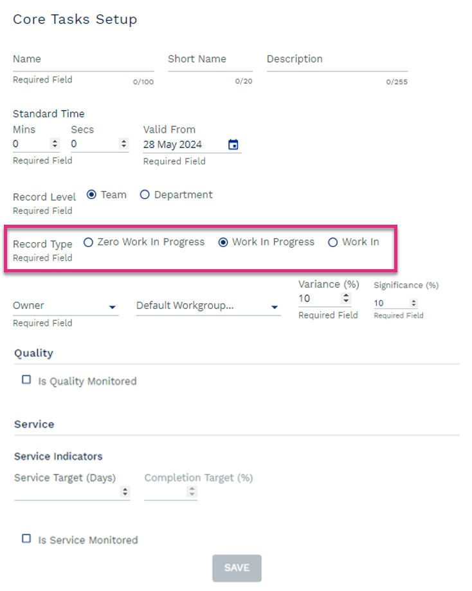
Task: Choose Zero Work In Progress record type
Action: coord(87,243)
